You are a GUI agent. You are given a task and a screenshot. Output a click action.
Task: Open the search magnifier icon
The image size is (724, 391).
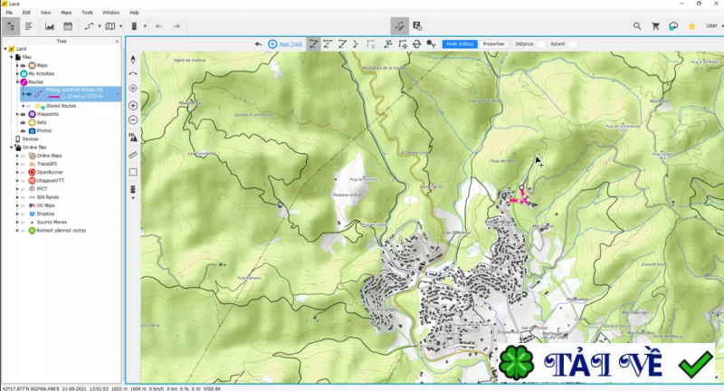coord(637,26)
